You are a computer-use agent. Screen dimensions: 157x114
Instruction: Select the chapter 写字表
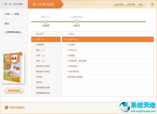tap(46, 82)
